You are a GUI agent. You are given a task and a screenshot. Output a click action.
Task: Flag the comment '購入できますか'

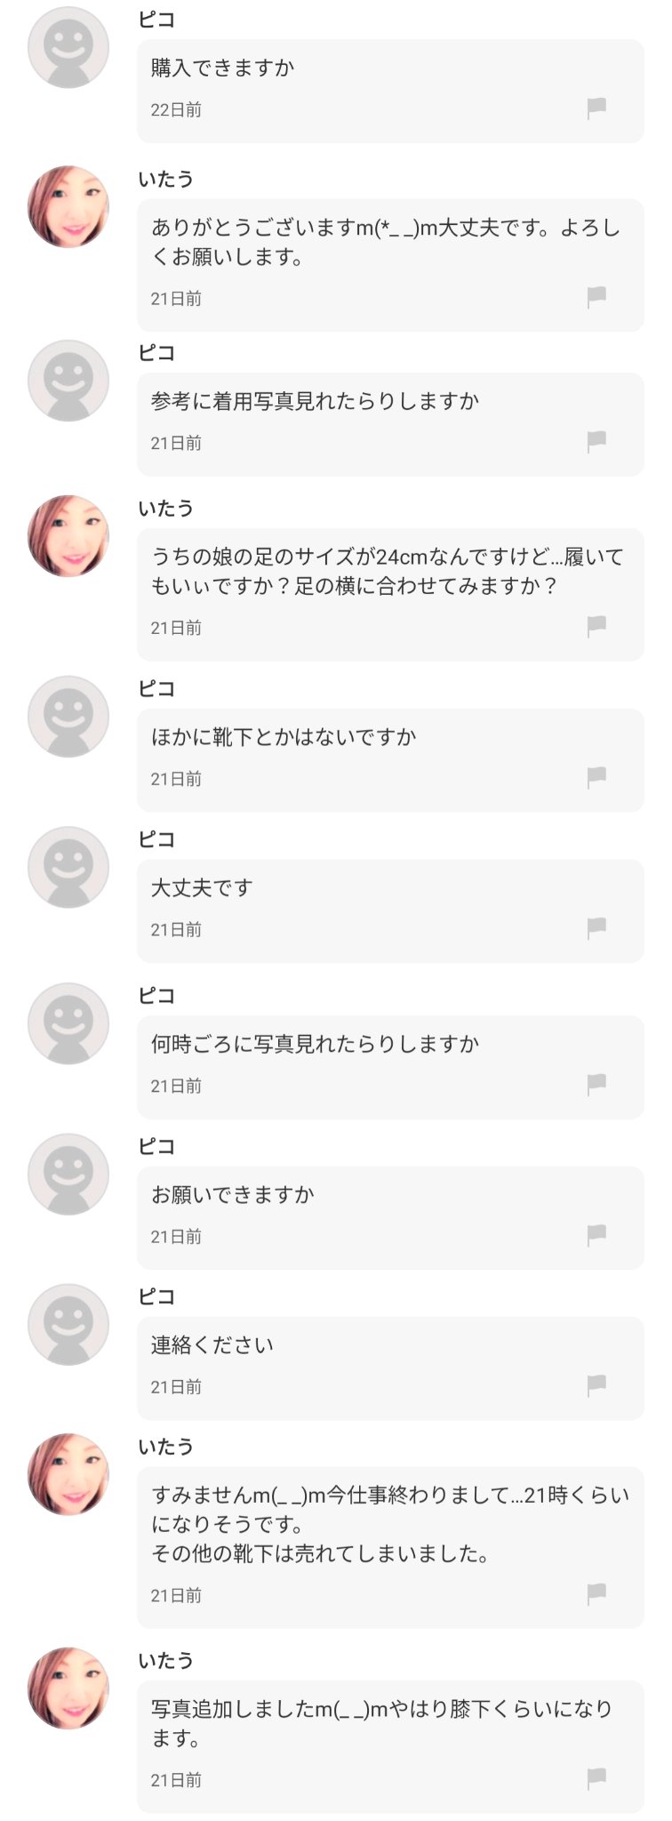click(596, 108)
